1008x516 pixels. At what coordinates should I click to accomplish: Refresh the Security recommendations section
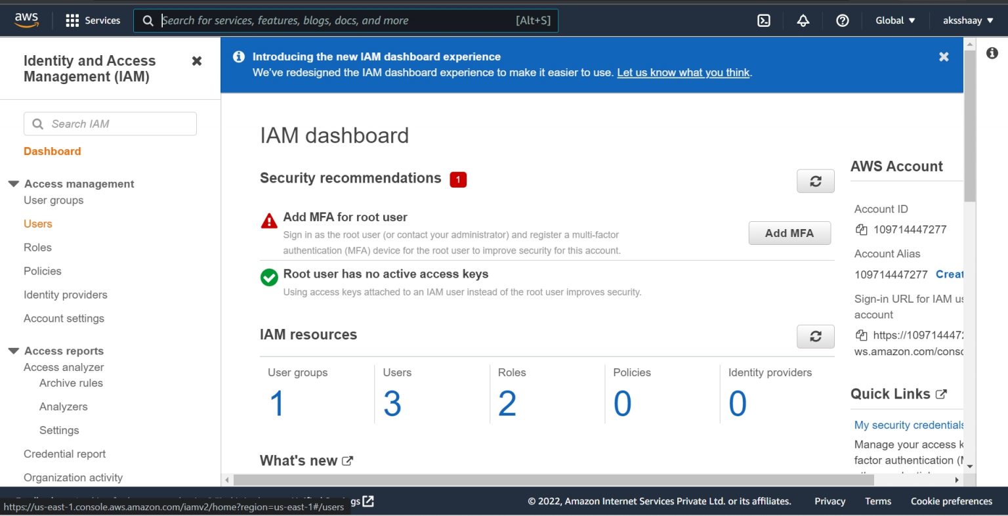(816, 181)
